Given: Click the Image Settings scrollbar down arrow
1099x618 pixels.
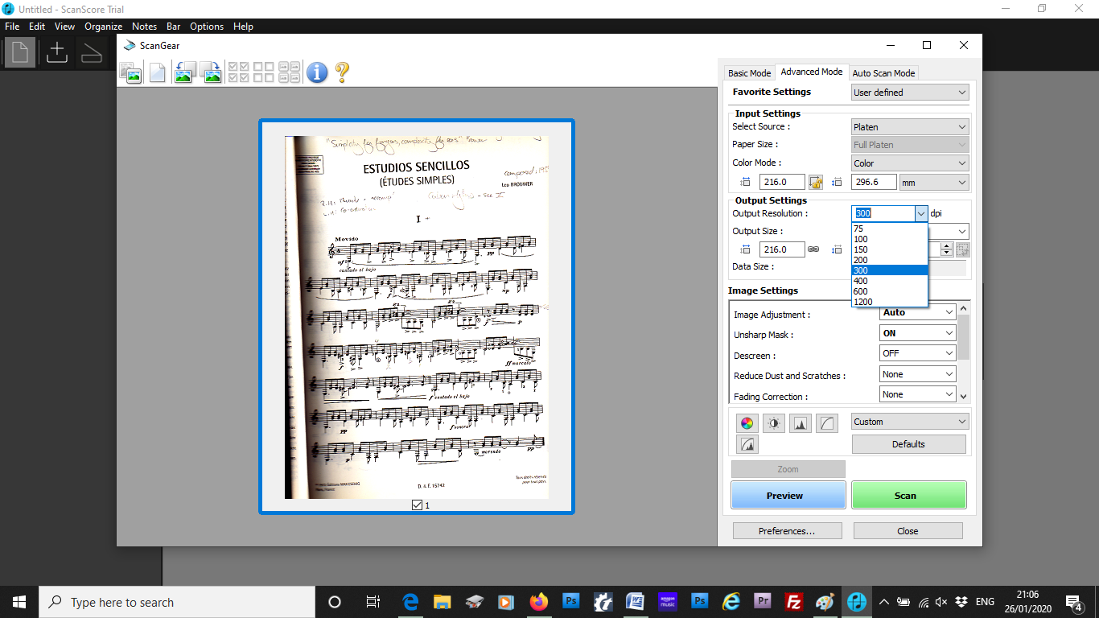Looking at the screenshot, I should pos(964,395).
